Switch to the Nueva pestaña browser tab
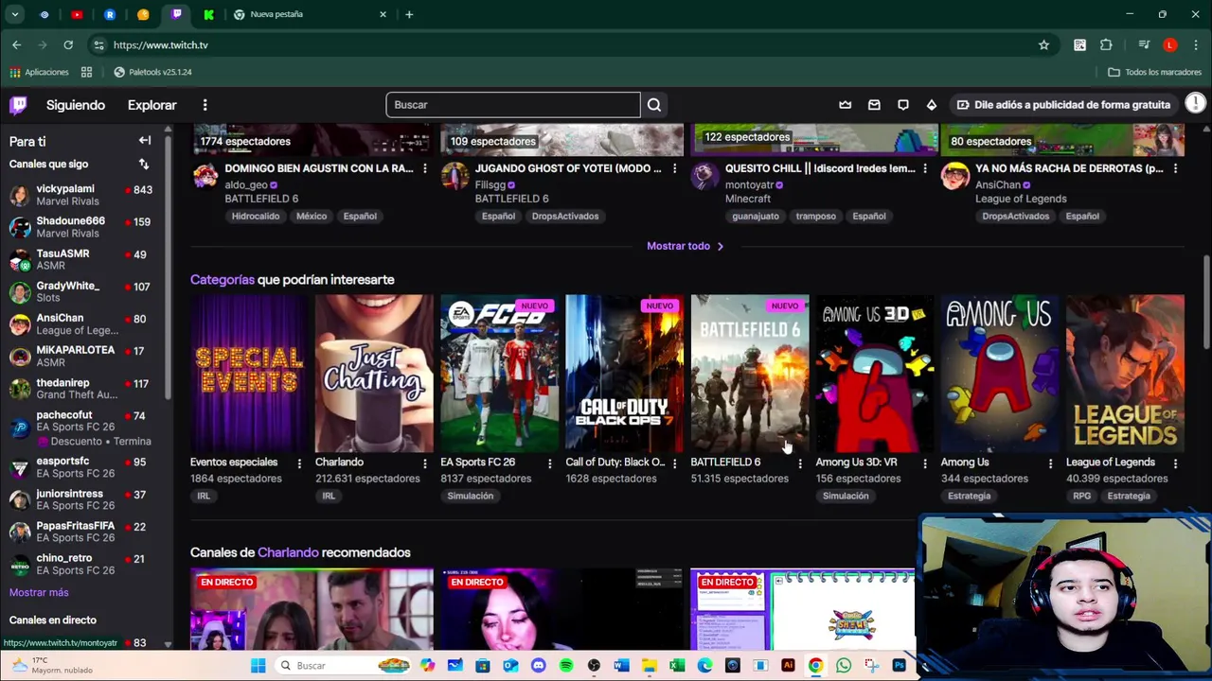 [x=310, y=14]
